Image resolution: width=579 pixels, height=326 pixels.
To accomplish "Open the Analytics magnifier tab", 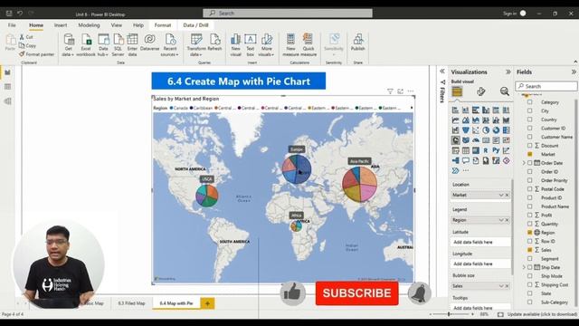I will [505, 91].
